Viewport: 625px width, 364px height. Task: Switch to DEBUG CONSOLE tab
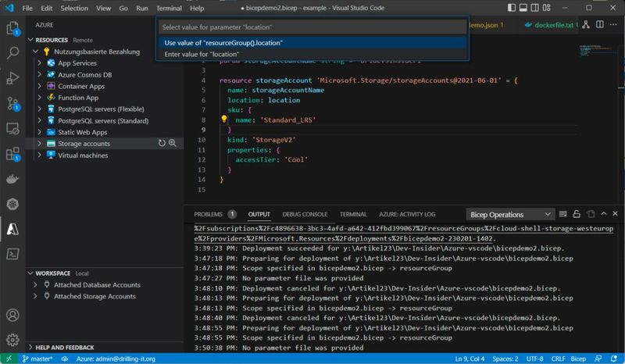305,214
